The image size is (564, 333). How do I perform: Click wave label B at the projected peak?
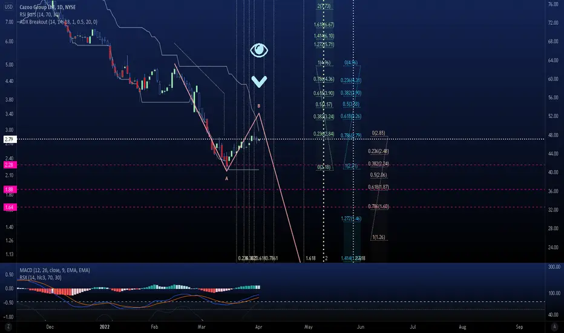click(x=258, y=106)
